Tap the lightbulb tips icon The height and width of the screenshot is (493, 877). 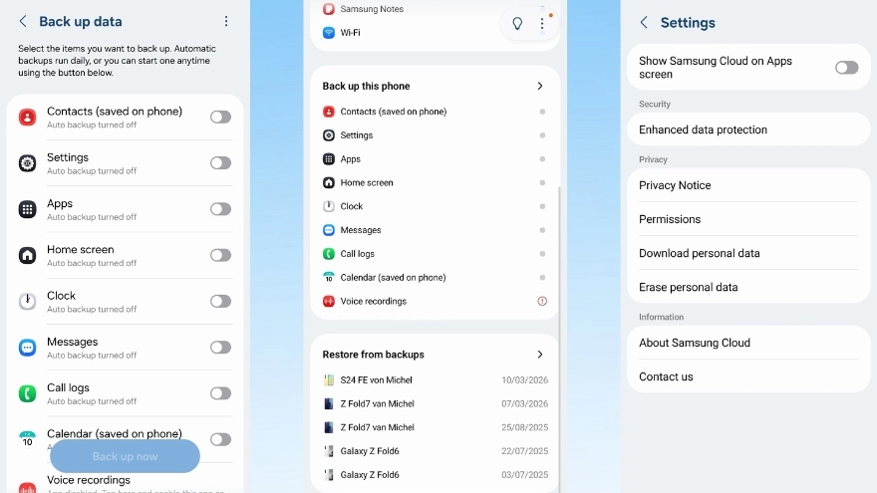517,24
